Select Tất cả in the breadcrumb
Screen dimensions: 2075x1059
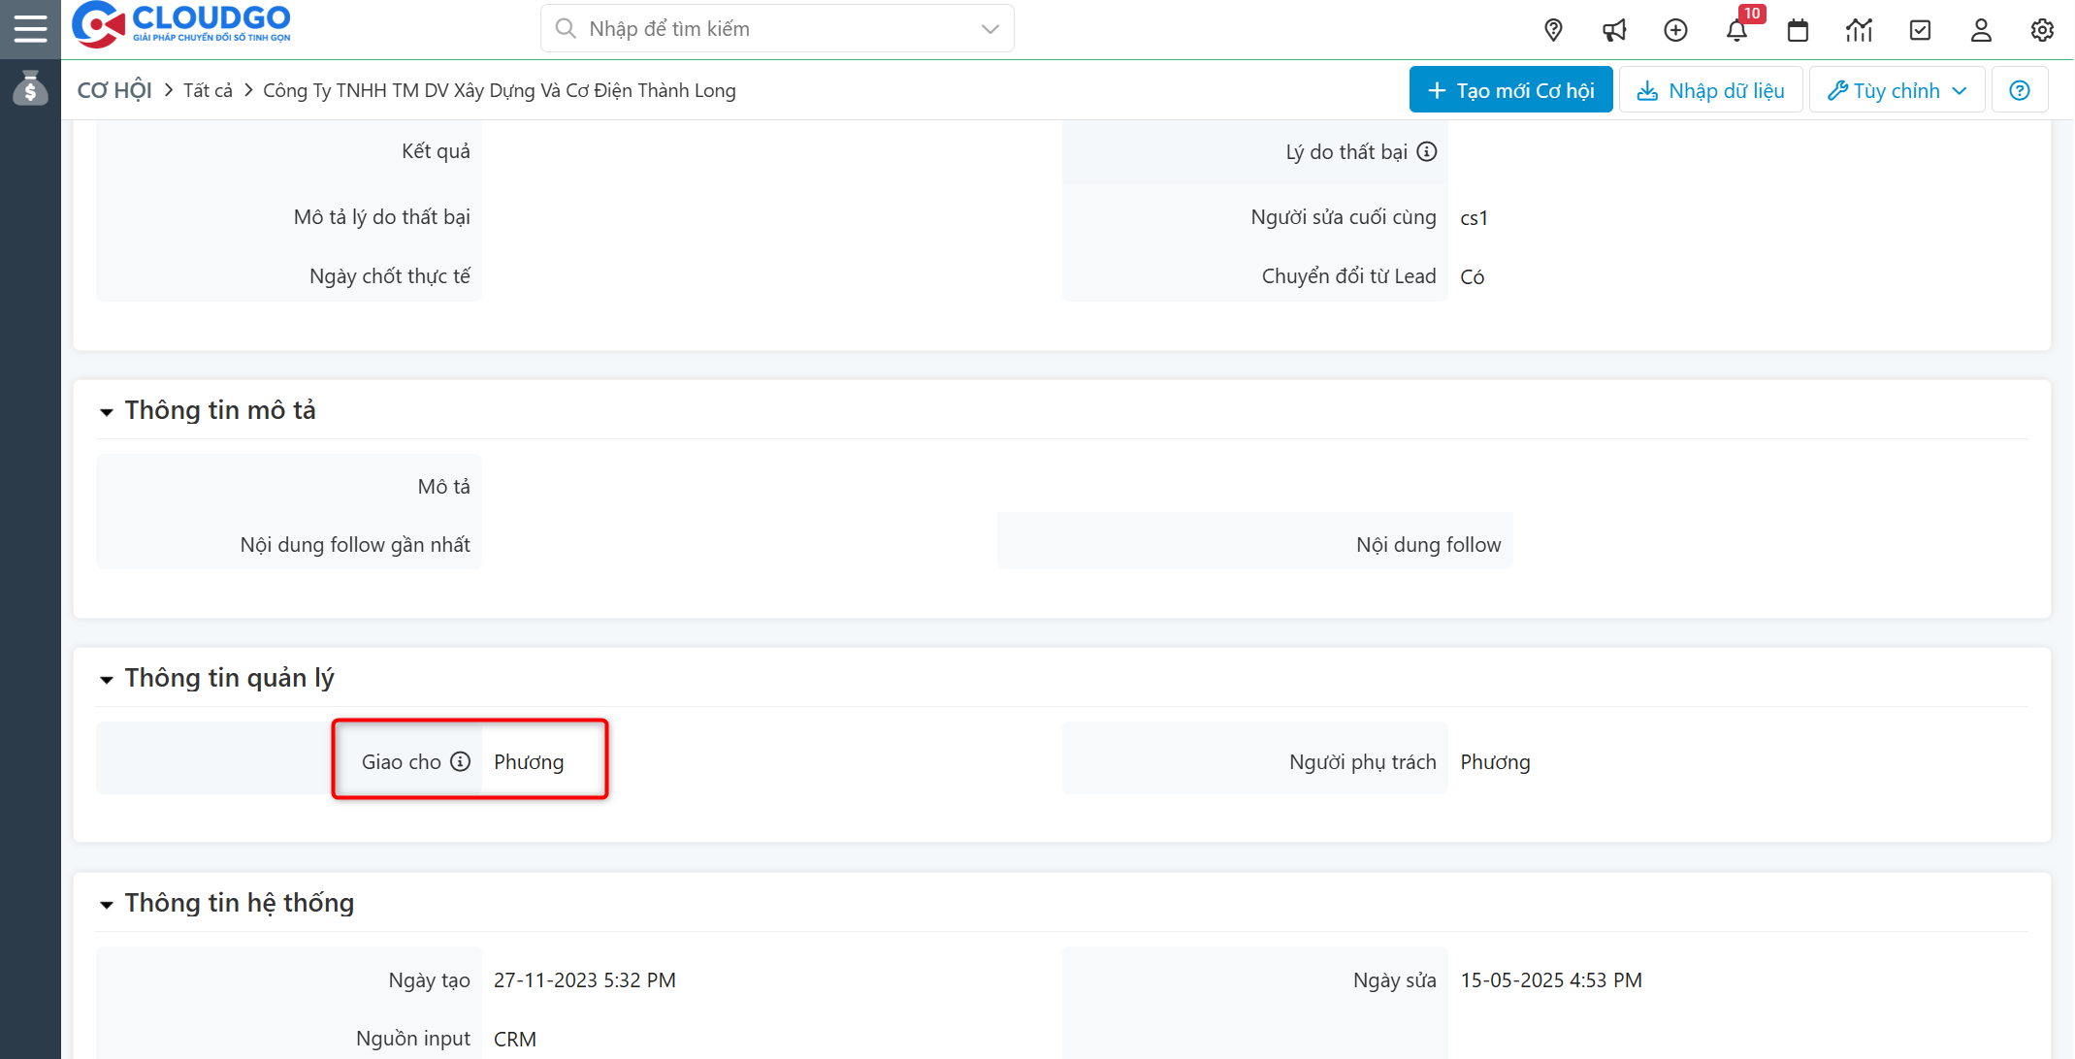tap(208, 89)
